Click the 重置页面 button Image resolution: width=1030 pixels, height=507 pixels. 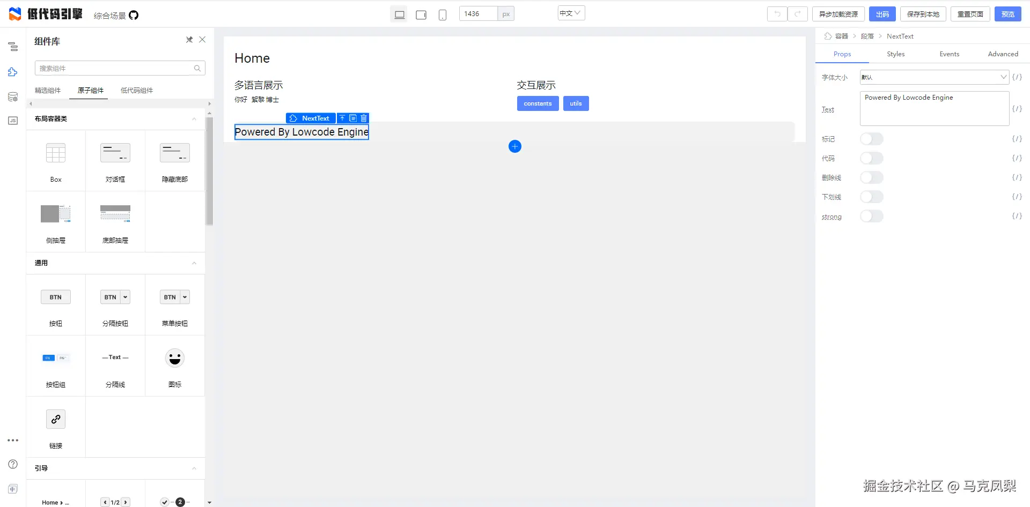[x=970, y=14]
